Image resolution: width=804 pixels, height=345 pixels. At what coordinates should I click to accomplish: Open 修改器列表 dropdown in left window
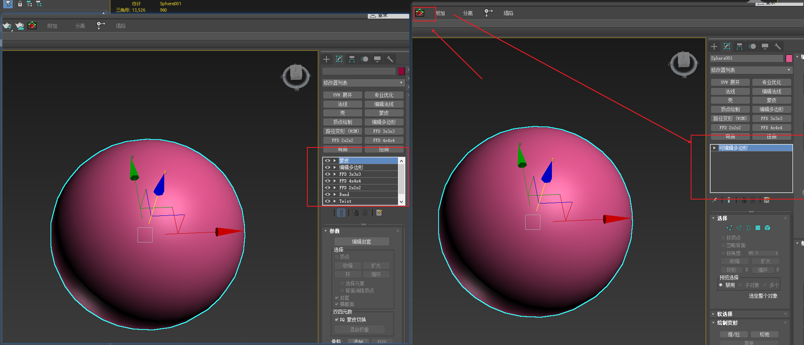(x=363, y=83)
